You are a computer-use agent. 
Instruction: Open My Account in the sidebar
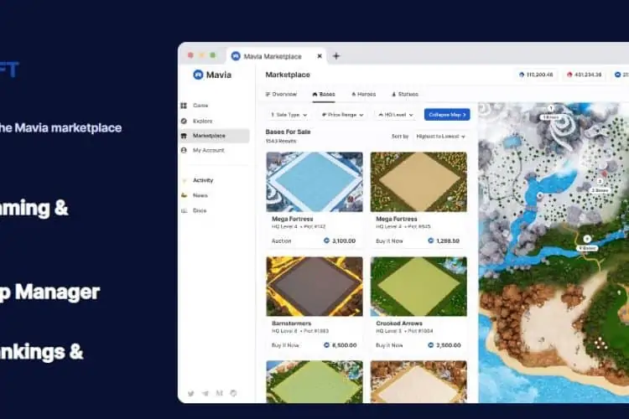(214, 150)
